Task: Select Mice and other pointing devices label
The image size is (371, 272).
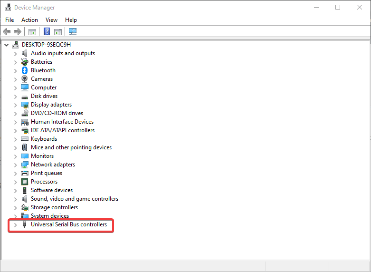Action: point(71,147)
